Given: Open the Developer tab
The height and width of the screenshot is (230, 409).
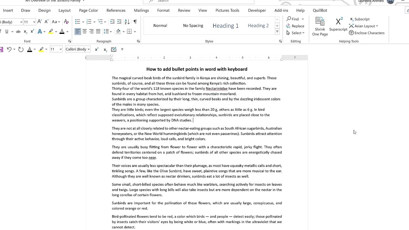Looking at the screenshot, I should (257, 10).
